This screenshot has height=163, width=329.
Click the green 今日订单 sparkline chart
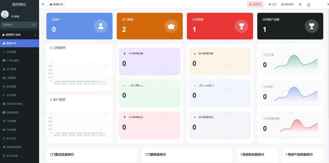(296, 62)
